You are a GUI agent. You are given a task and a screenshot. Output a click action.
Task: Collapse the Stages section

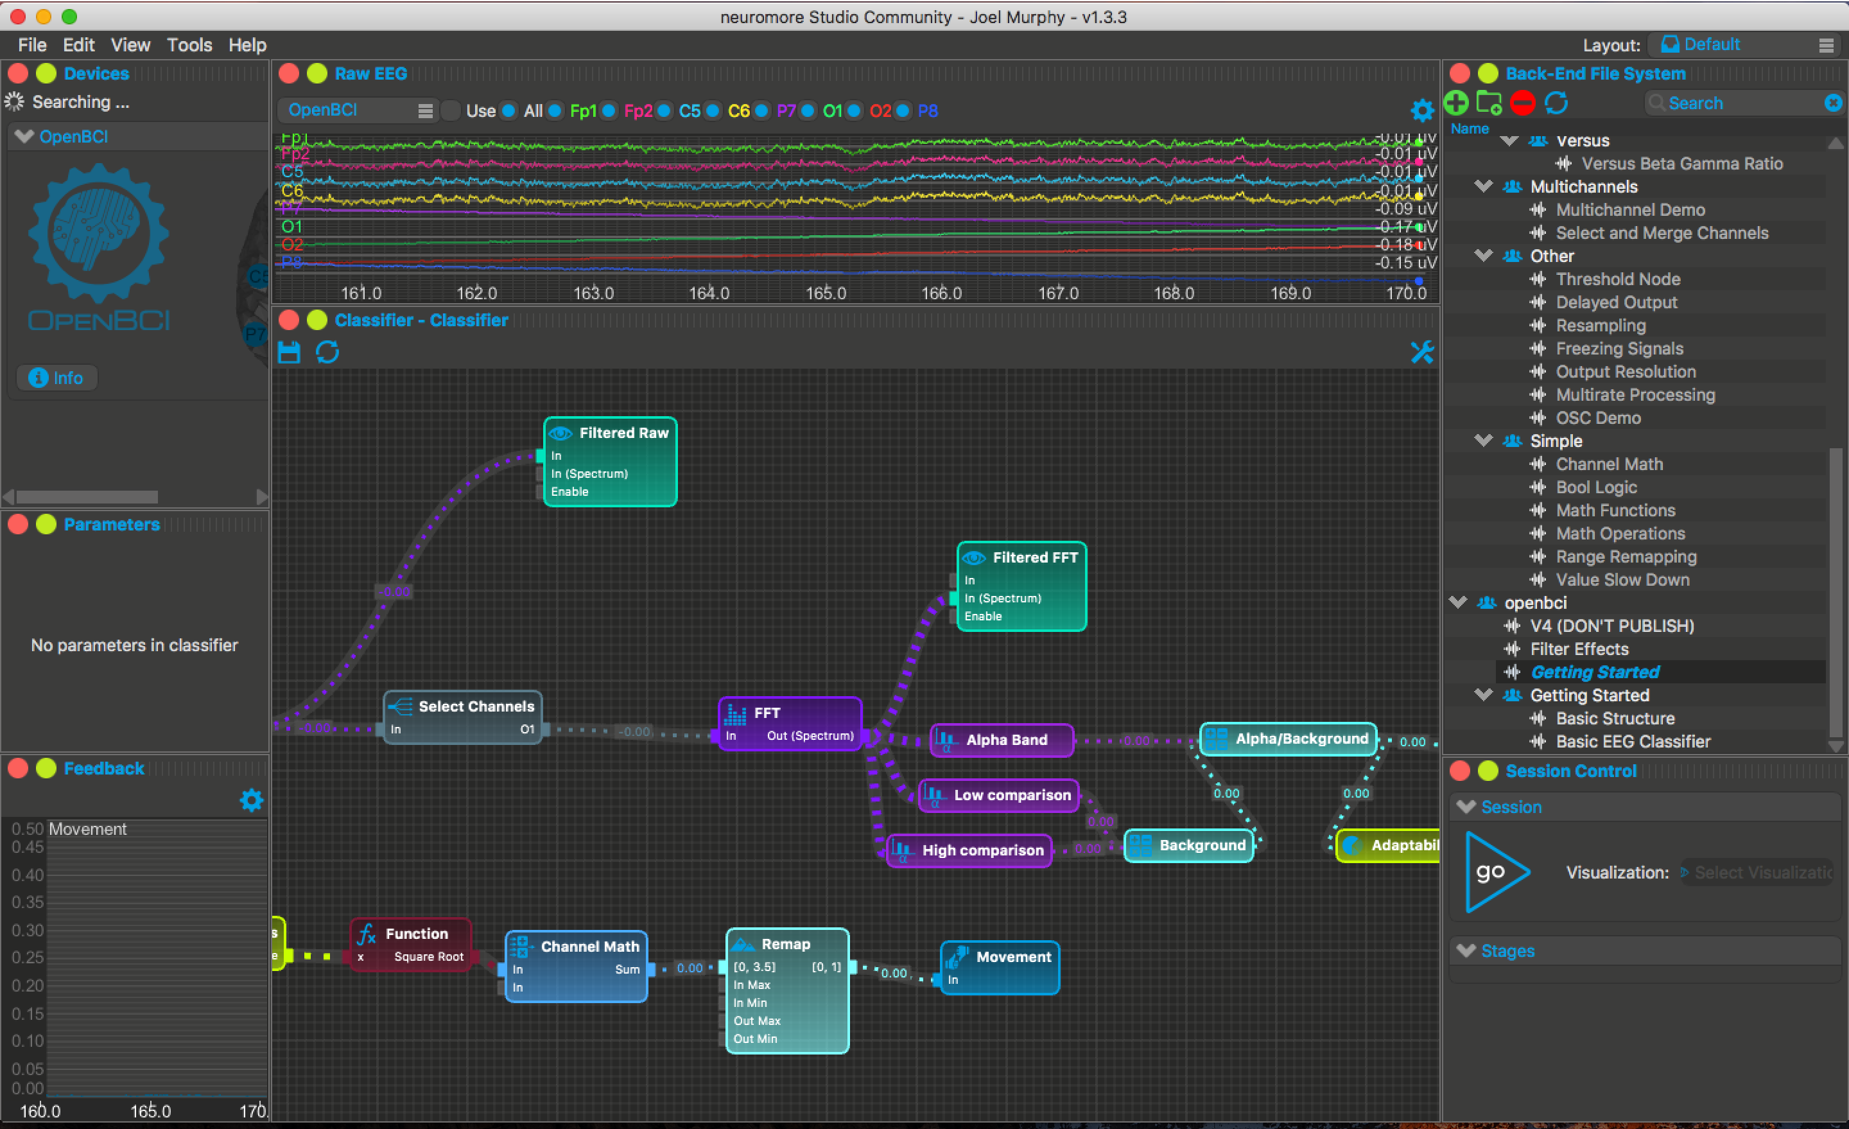click(1466, 950)
